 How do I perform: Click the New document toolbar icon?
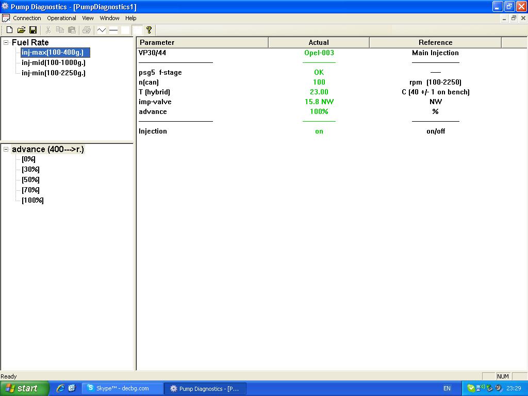tap(9, 30)
